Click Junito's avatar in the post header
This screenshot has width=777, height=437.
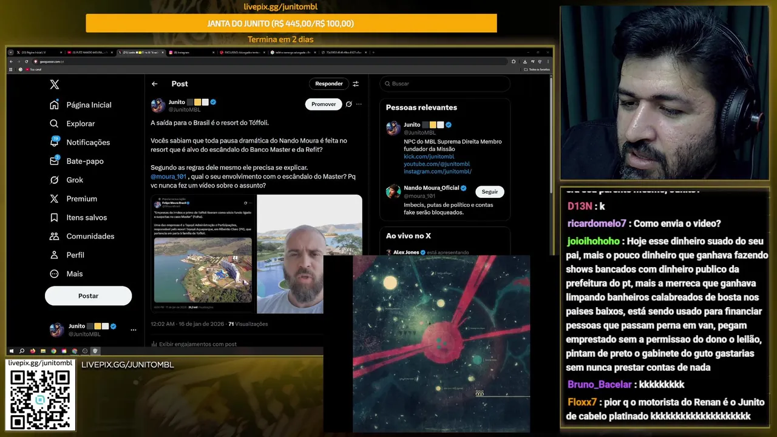(x=158, y=106)
